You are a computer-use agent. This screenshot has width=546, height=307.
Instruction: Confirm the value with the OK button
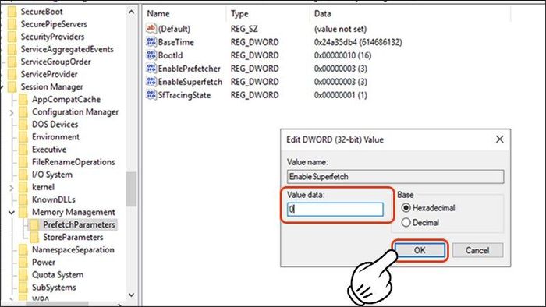[x=420, y=250]
